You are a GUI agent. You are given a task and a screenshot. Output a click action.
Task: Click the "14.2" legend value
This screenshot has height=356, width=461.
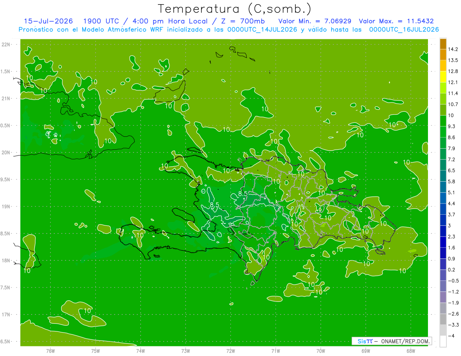(453, 49)
